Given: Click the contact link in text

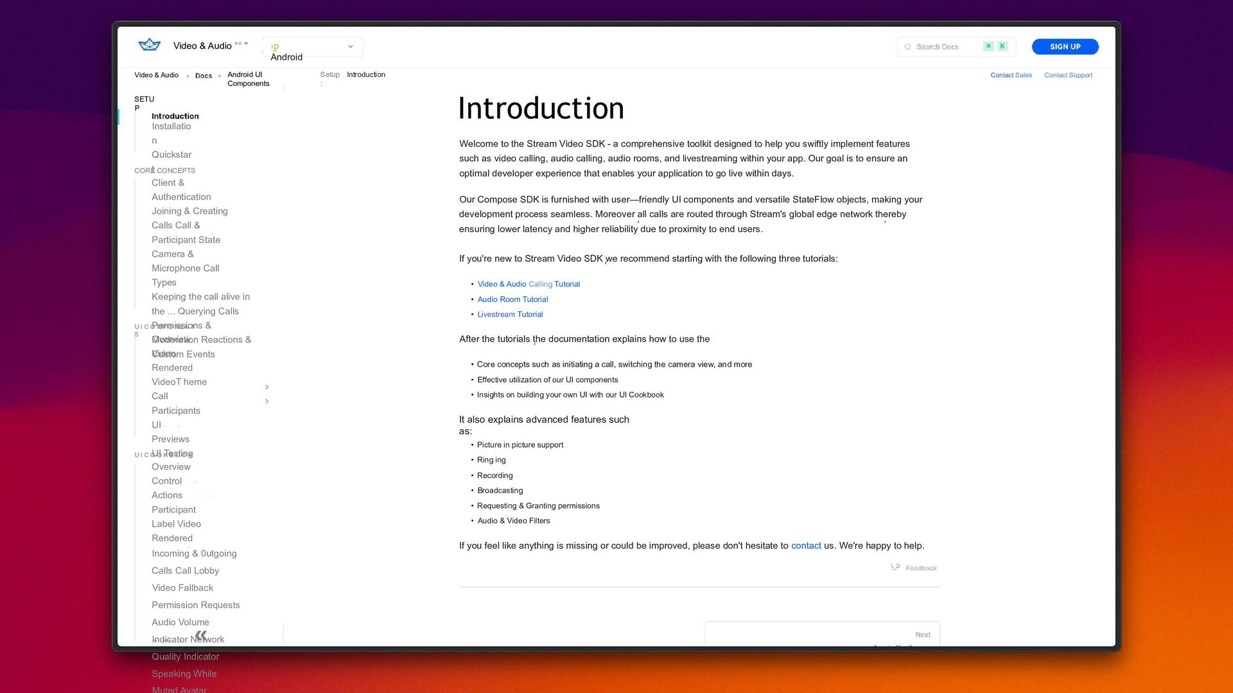Looking at the screenshot, I should tap(806, 546).
